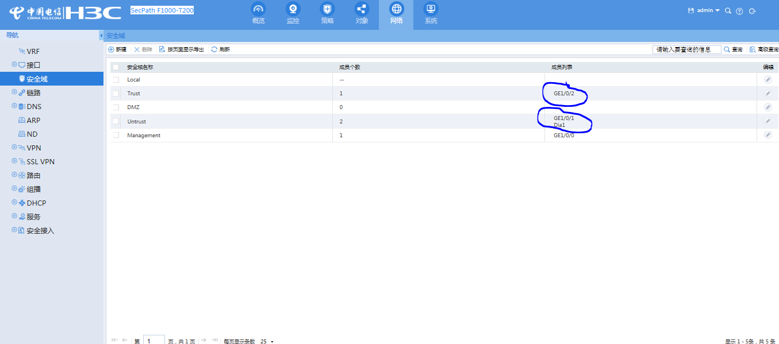This screenshot has width=779, height=344.
Task: Edit the DMZ zone pencil icon
Action: [x=768, y=107]
